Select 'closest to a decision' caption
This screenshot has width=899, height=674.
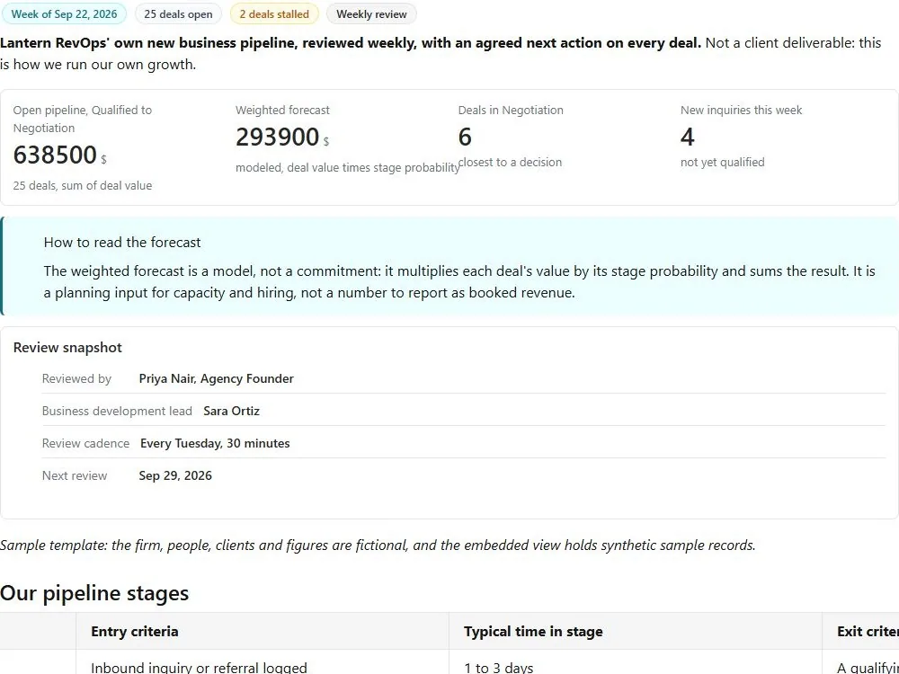click(511, 162)
